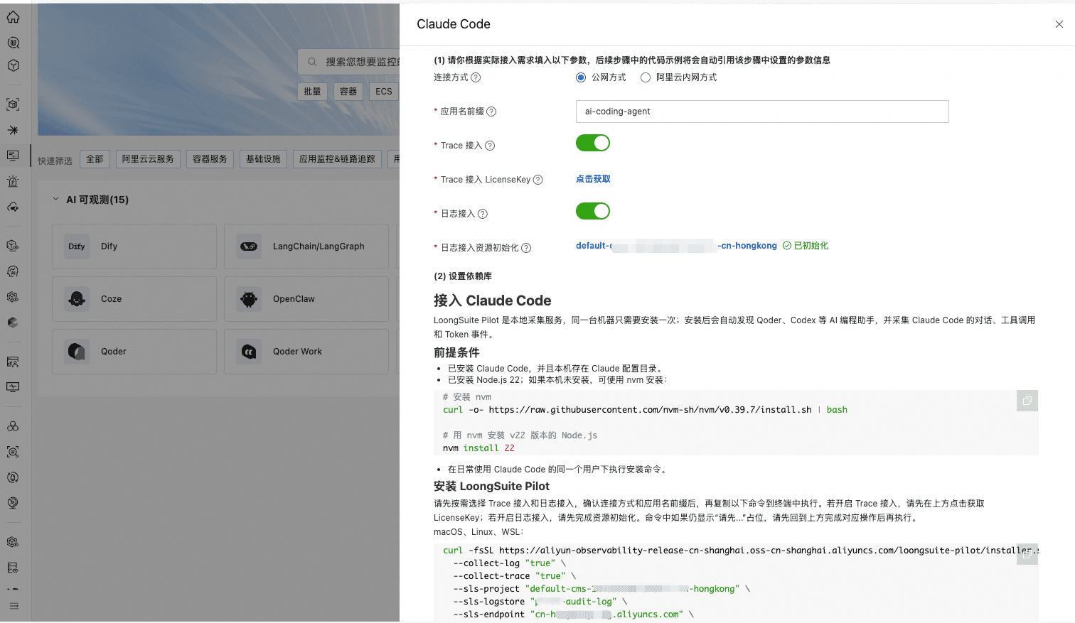The image size is (1075, 623).
Task: Click the 容器 tag under search
Action: click(x=348, y=92)
